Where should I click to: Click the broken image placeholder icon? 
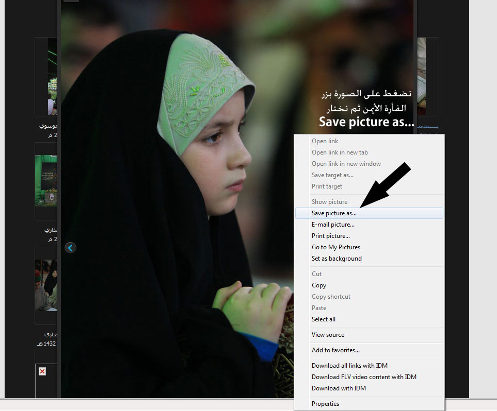point(42,371)
